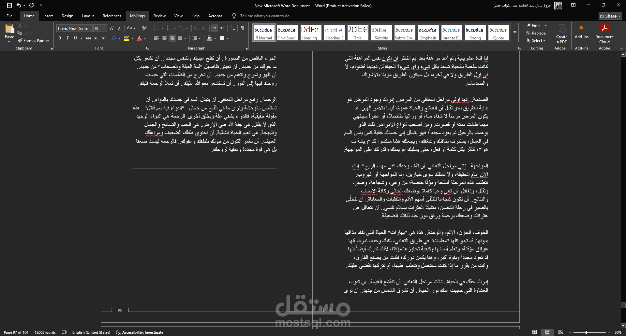Switch to the Acrobat tab
Viewport: 626px width, 336px height.
pos(215,16)
